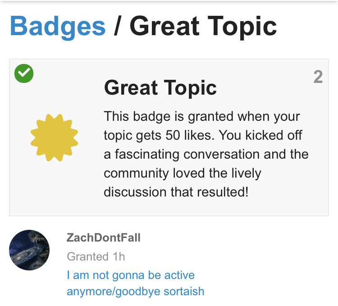
Task: Click the grant count number 2
Action: point(318,78)
